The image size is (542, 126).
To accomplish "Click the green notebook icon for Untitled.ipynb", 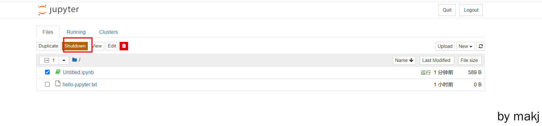I will click(x=58, y=72).
